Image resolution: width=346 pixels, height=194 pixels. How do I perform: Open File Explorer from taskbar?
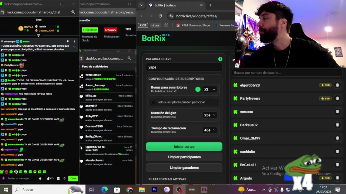(142, 190)
